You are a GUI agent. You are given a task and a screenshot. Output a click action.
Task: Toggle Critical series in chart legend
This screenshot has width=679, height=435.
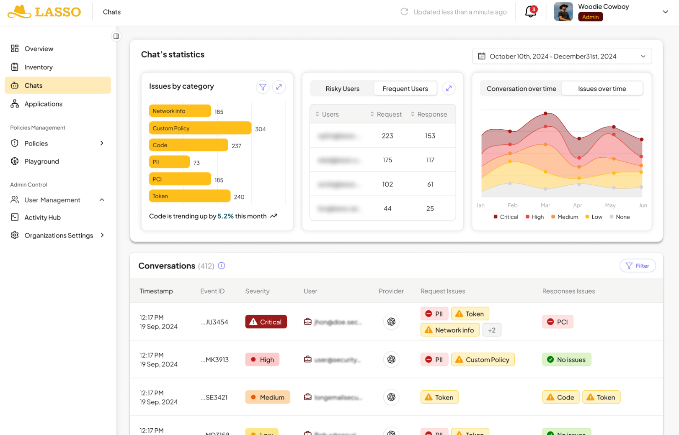(506, 217)
